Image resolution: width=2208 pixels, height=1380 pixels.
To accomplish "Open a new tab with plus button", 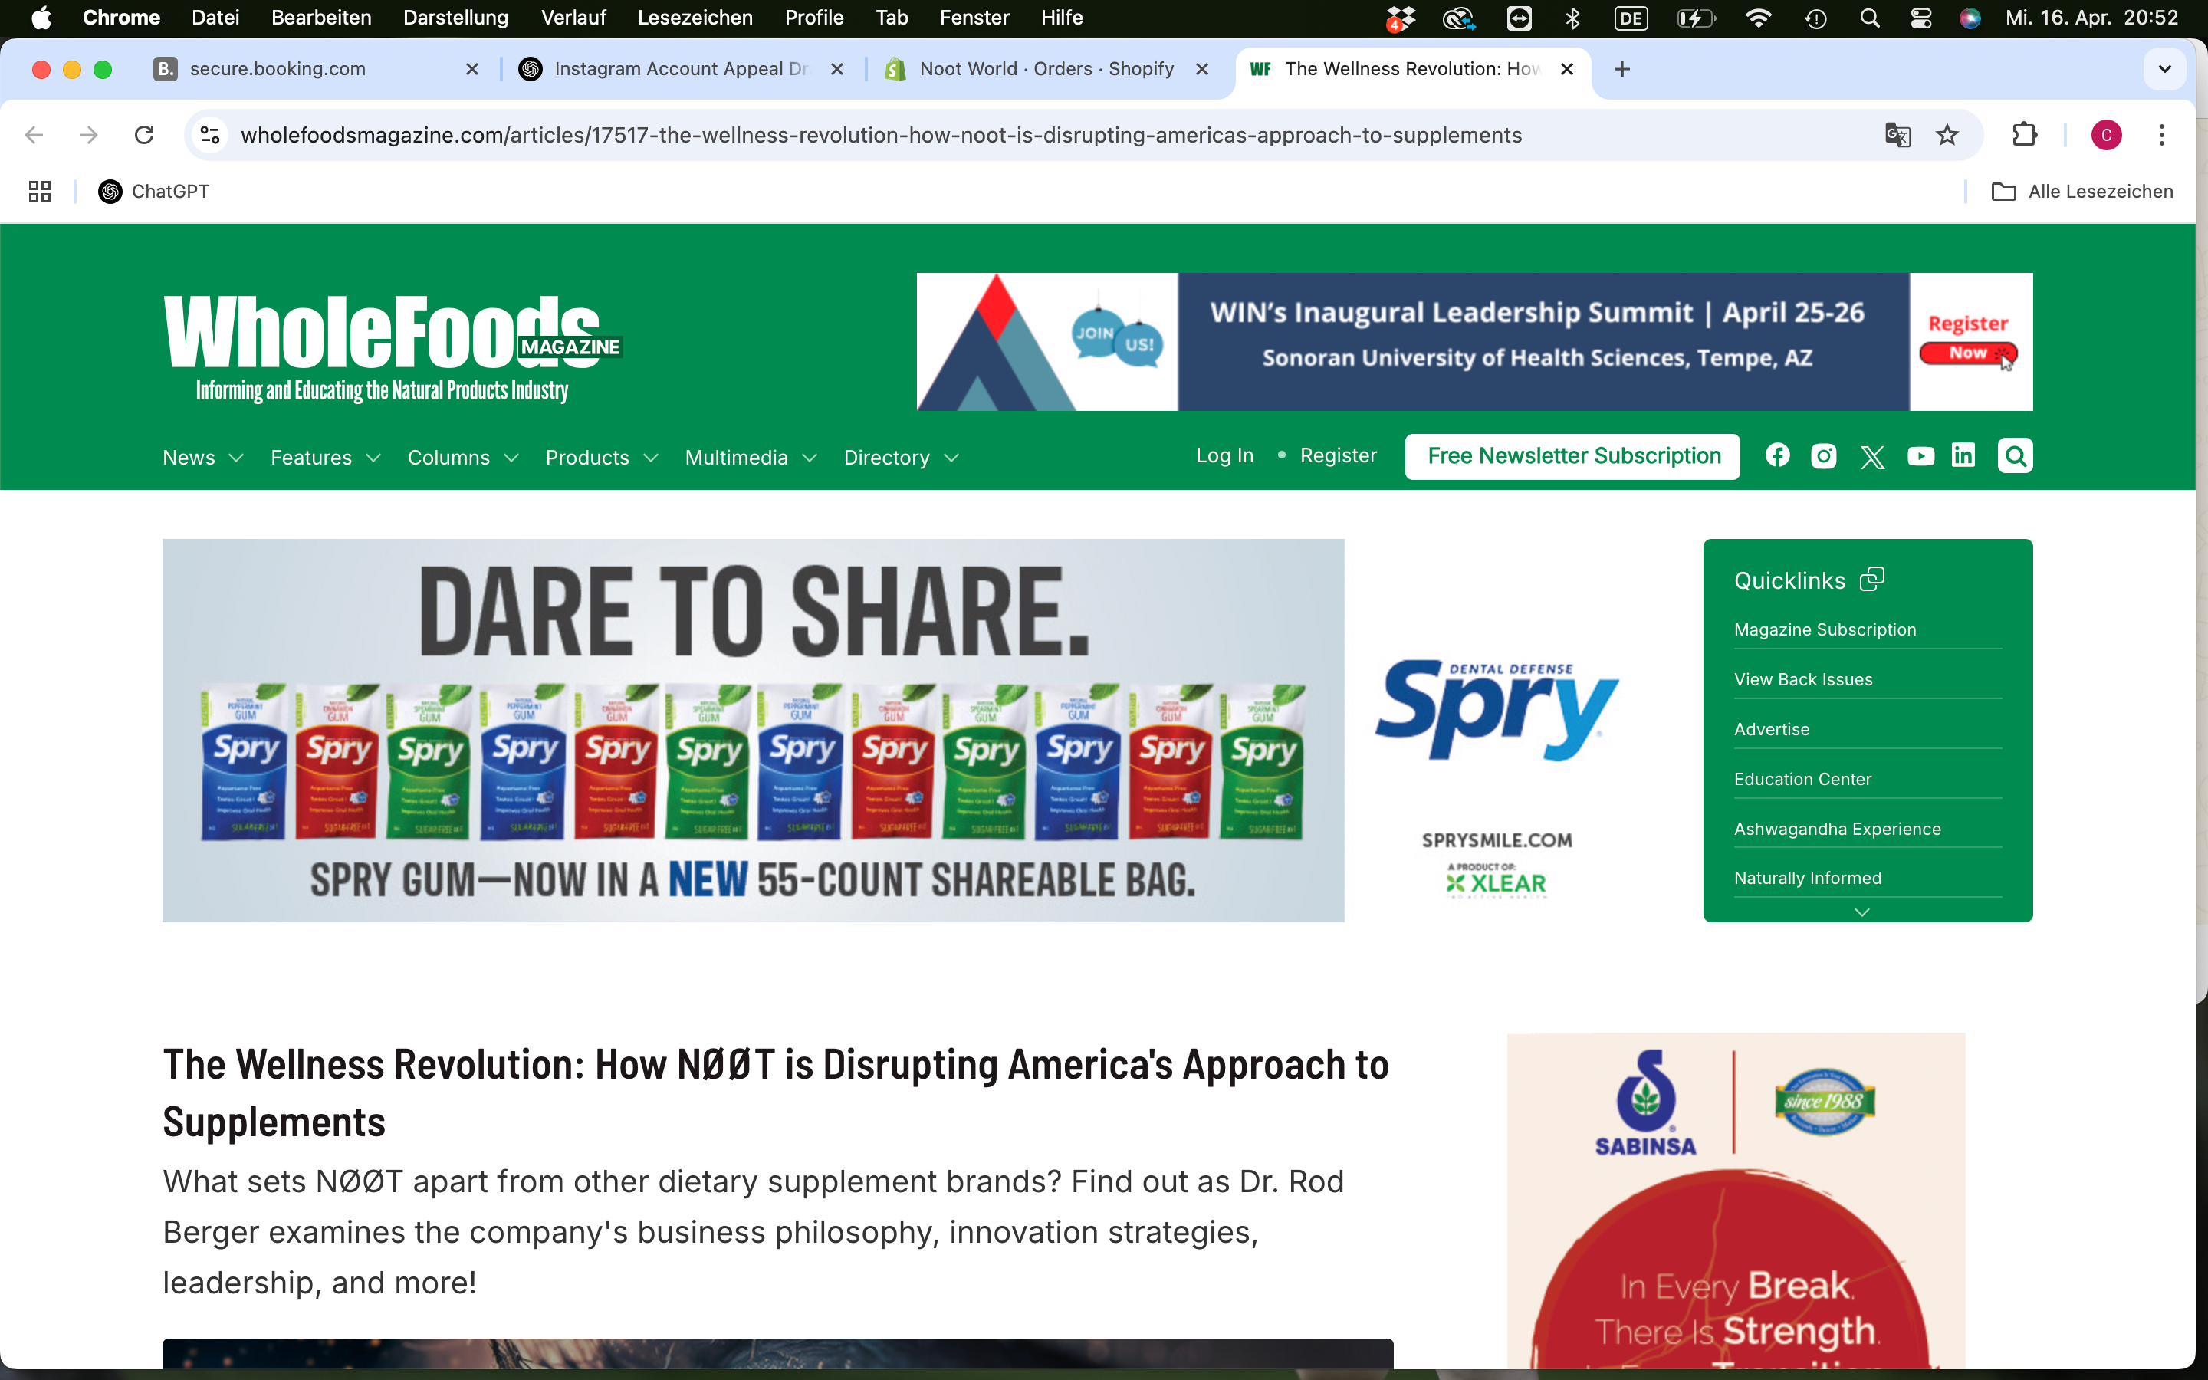I will [1621, 69].
